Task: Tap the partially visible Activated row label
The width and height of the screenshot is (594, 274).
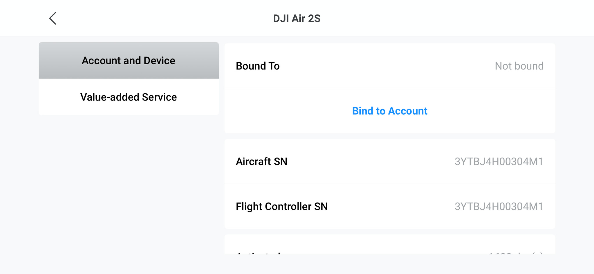Action: tap(258, 253)
